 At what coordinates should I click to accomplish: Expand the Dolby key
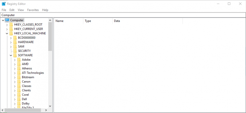pyautogui.click(x=15, y=103)
